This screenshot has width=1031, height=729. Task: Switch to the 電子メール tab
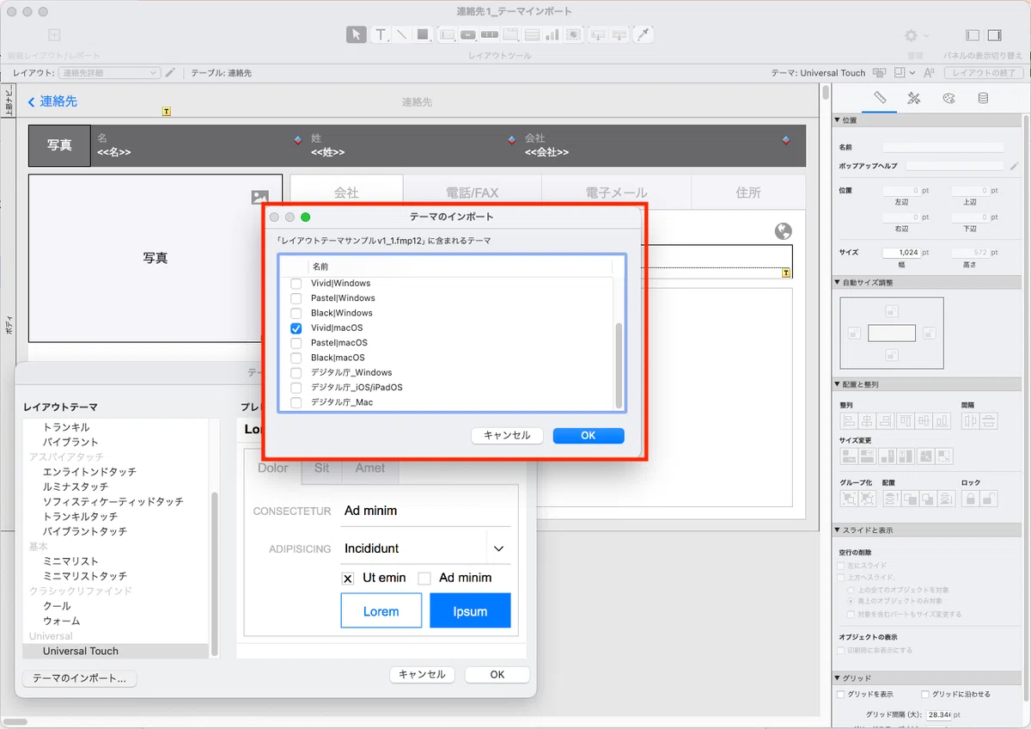(616, 193)
